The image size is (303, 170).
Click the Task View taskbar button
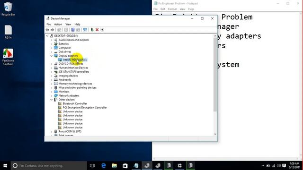click(x=92, y=166)
